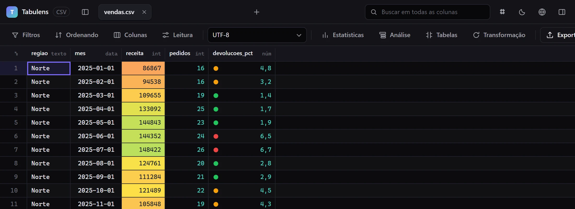Select the devolucoes_pct value 6,7
575x209 pixels.
pyautogui.click(x=266, y=150)
